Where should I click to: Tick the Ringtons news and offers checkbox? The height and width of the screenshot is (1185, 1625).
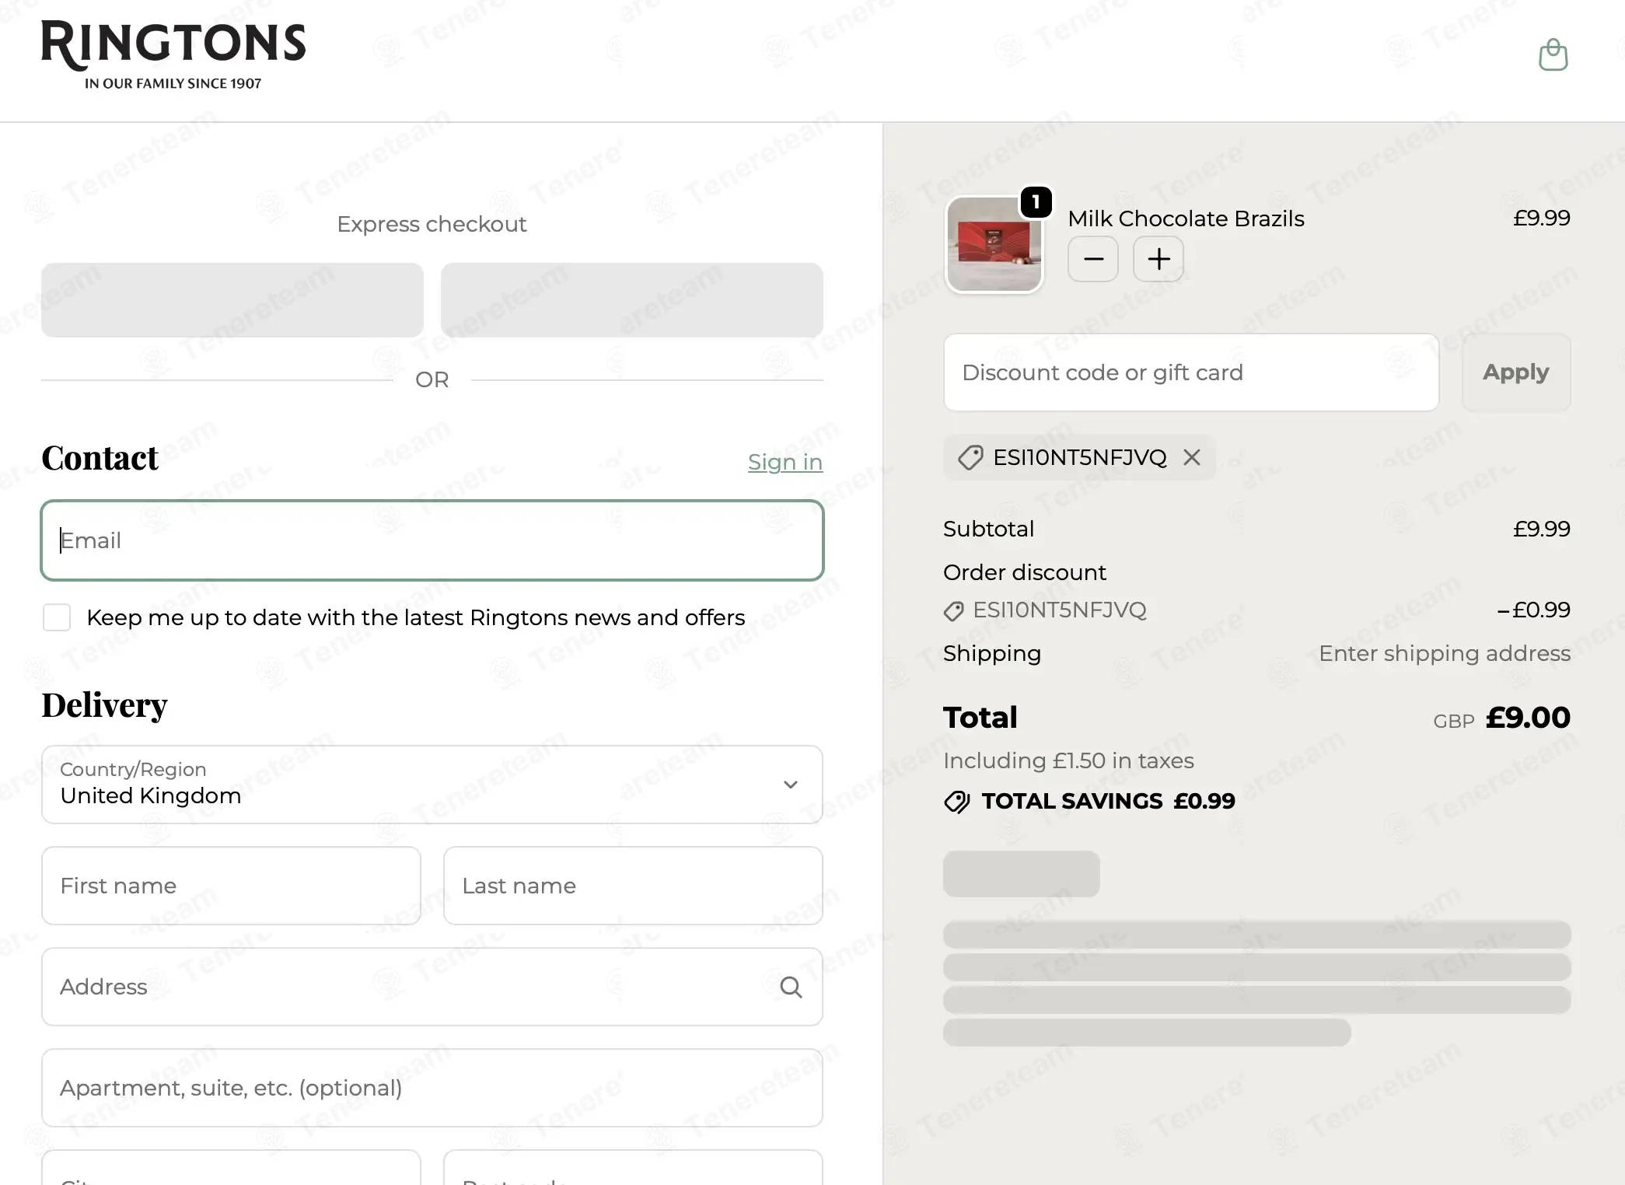coord(57,617)
